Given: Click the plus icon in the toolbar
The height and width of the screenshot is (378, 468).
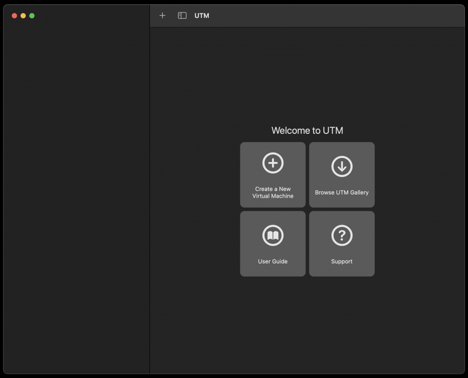Looking at the screenshot, I should click(162, 16).
